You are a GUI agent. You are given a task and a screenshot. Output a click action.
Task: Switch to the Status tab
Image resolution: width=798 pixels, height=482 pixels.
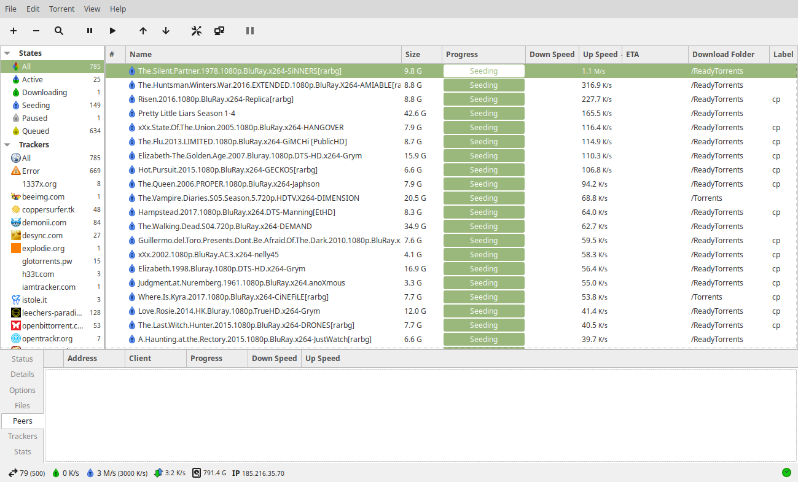pyautogui.click(x=23, y=359)
